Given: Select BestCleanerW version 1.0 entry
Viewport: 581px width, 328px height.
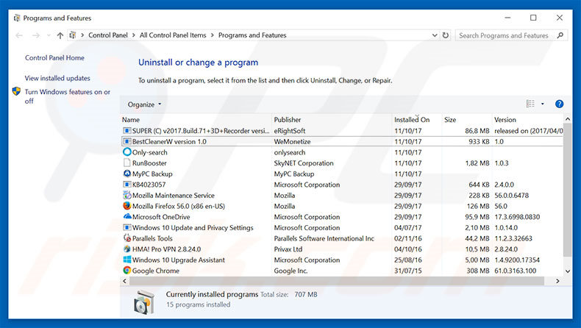Looking at the screenshot, I should (x=169, y=142).
